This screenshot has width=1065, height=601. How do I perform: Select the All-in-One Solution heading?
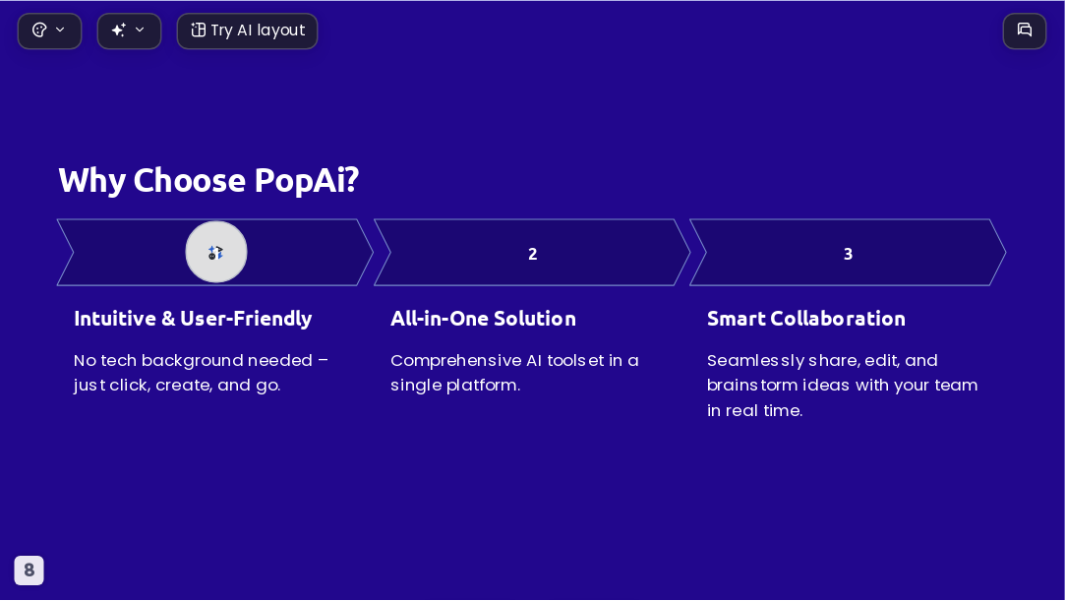[483, 319]
